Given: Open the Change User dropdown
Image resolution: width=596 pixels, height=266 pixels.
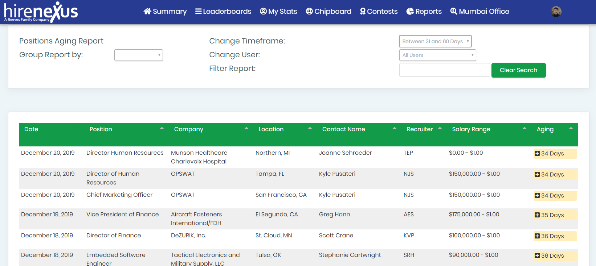Looking at the screenshot, I should point(437,55).
